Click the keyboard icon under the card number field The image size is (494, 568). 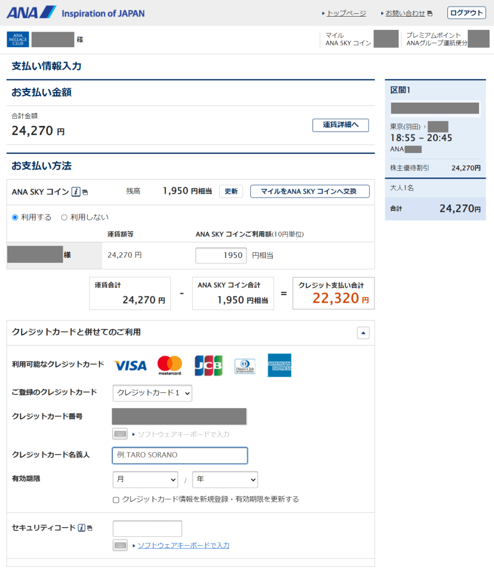[120, 434]
